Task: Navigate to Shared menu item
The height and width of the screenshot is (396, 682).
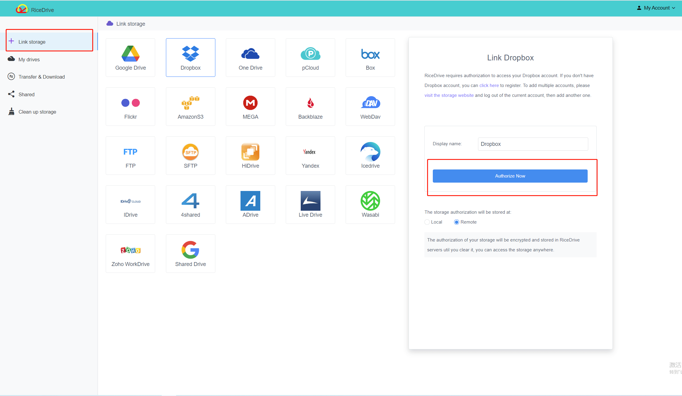Action: click(26, 94)
